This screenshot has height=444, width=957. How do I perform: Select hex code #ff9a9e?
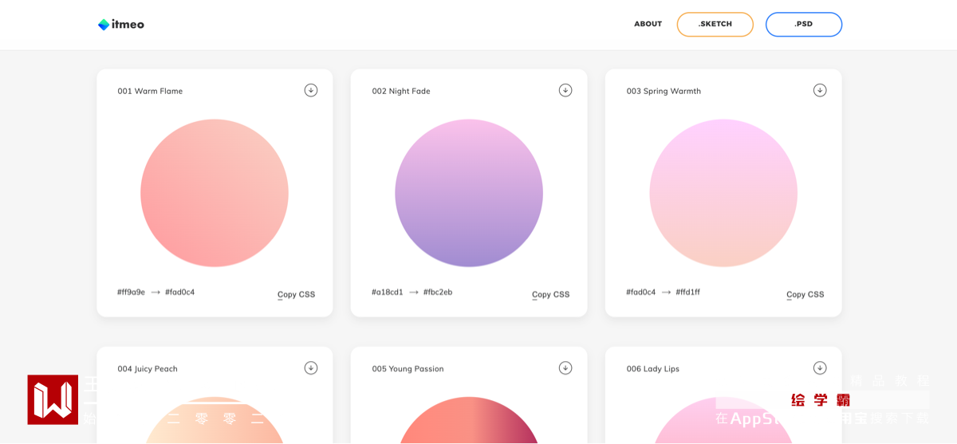131,292
